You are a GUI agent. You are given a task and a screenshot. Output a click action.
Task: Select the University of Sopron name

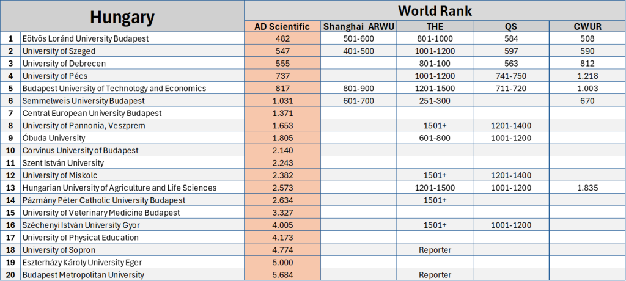(x=59, y=250)
